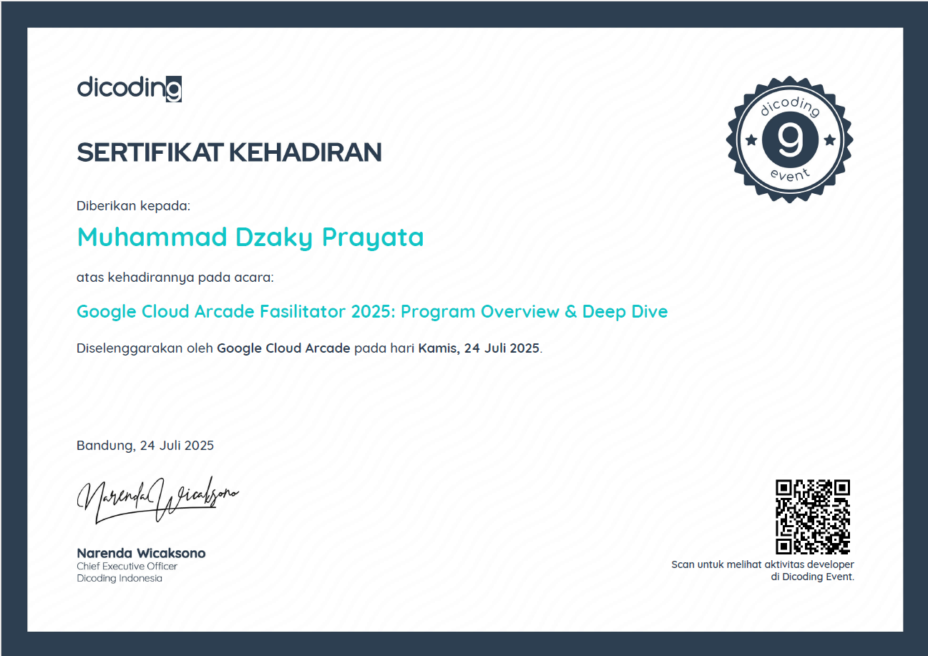Click the text 'Diberikan kepada:'

(134, 206)
